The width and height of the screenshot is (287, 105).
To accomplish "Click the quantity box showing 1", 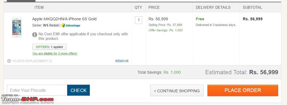I will tap(139, 20).
